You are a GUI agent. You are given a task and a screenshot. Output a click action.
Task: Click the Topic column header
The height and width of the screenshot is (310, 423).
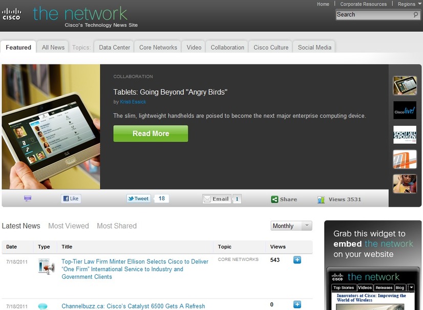click(224, 247)
